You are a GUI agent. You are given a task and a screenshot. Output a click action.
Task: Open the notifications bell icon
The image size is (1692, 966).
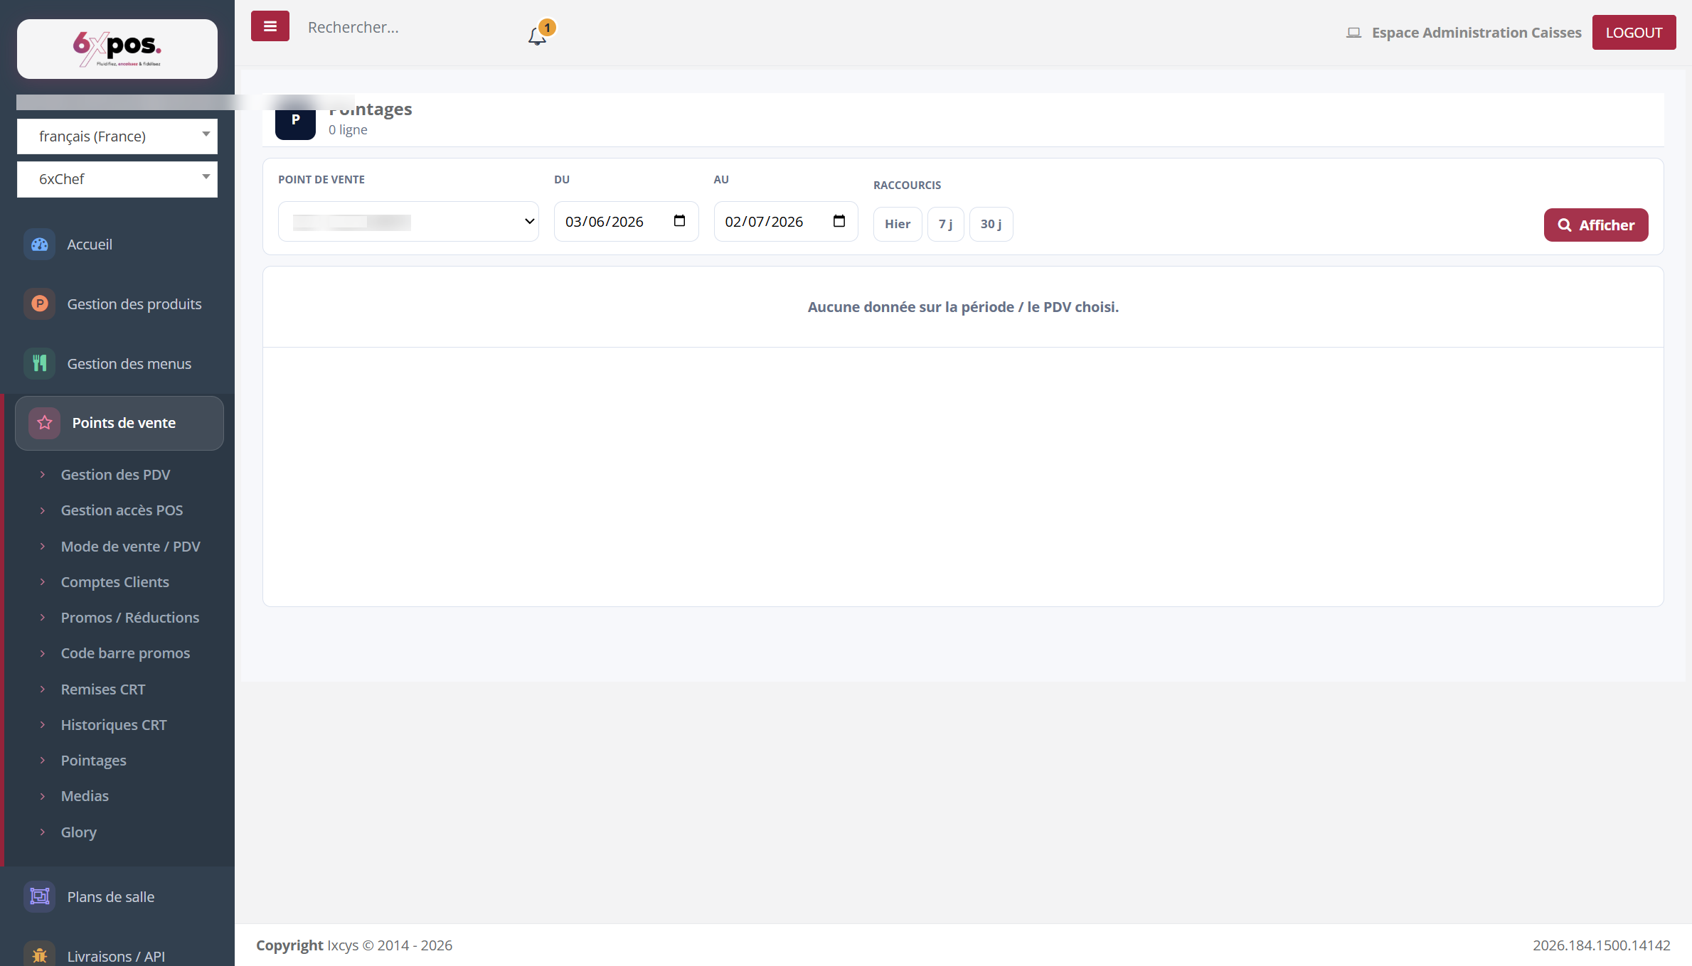tap(538, 36)
